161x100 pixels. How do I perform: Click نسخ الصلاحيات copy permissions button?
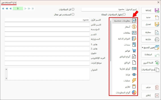pyautogui.click(x=150, y=69)
